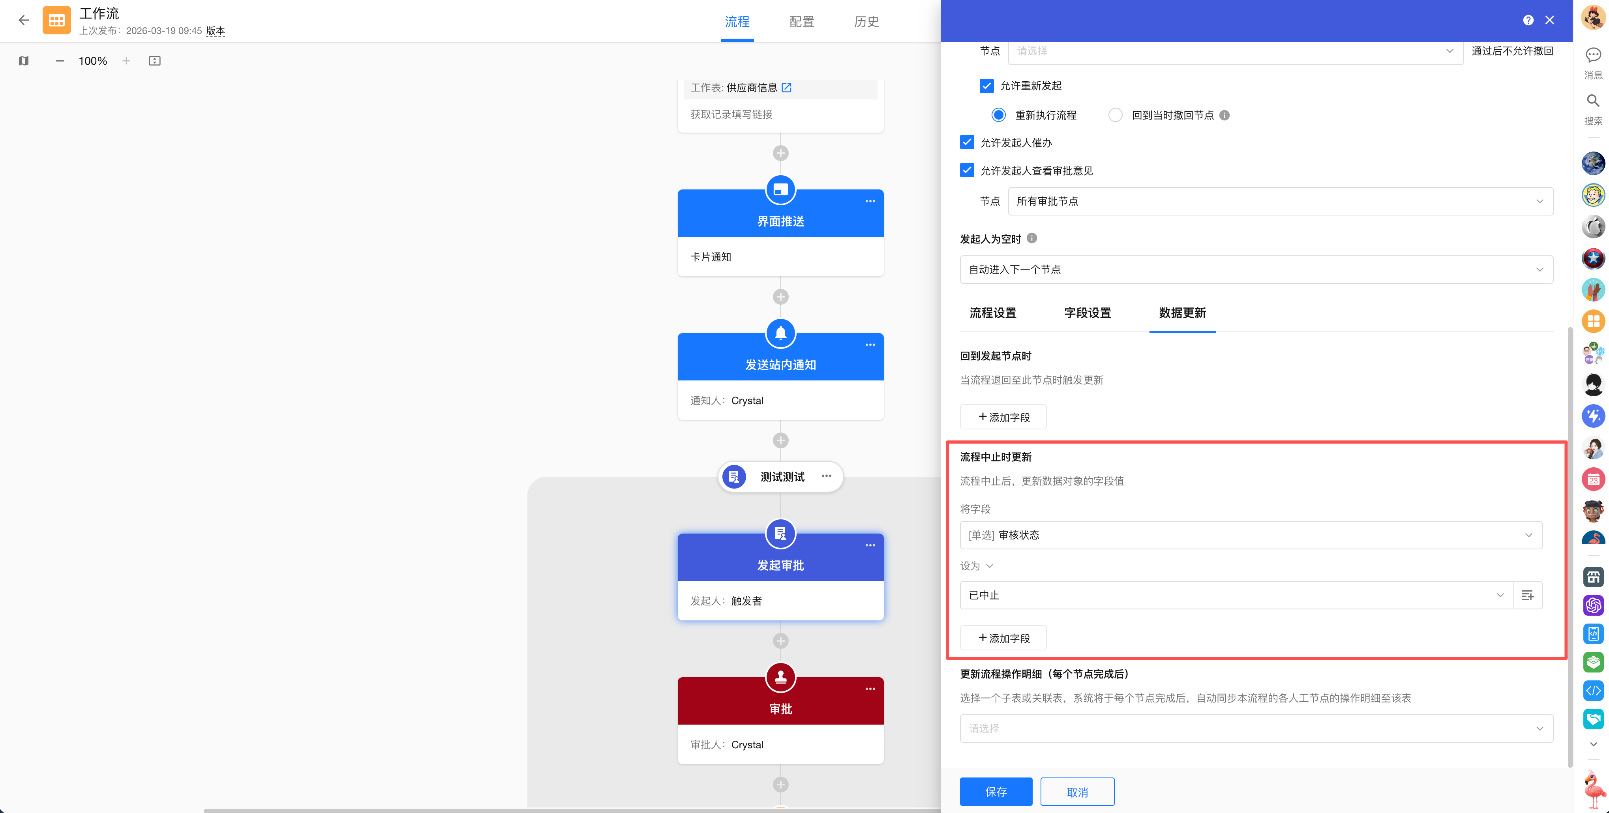The height and width of the screenshot is (813, 1609).
Task: Click the help question mark icon
Action: pyautogui.click(x=1528, y=20)
